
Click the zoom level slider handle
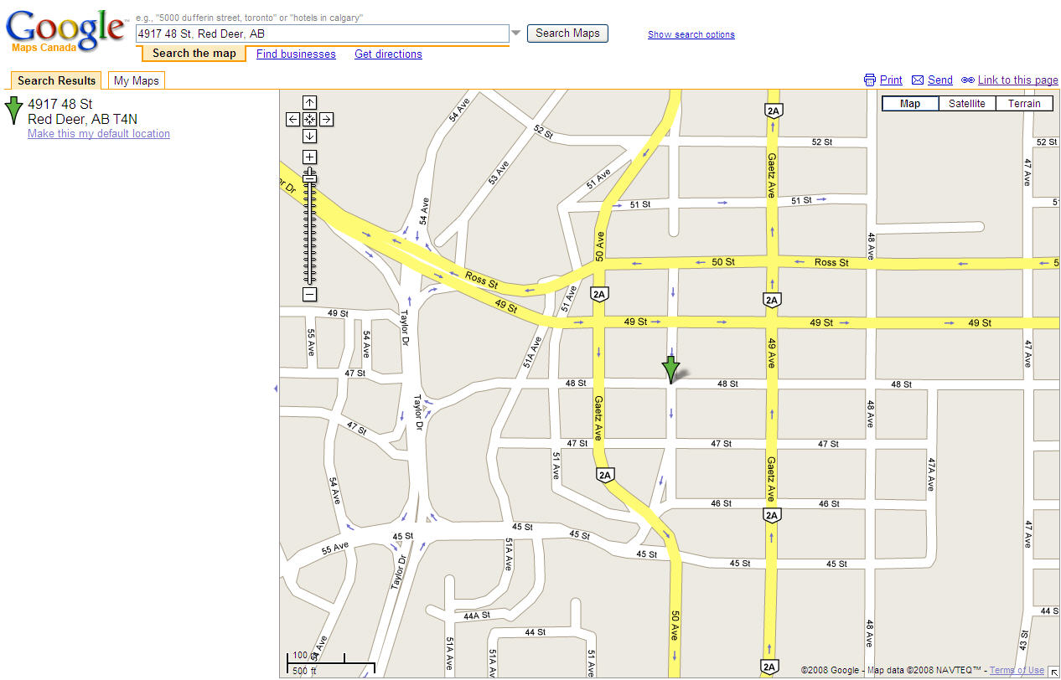coord(309,178)
